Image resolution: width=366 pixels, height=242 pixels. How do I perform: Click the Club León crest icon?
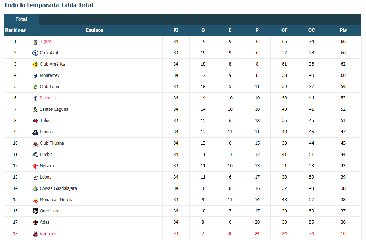coord(35,87)
